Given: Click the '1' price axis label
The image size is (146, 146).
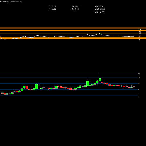Looking at the screenshot, I should (x=138, y=95).
